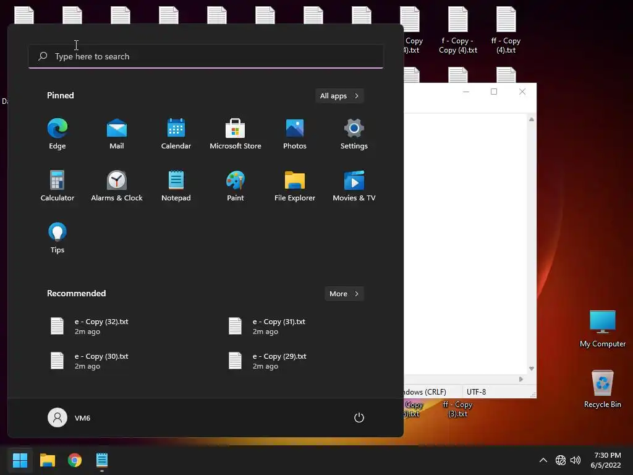Click Notepad's horizontal scroll right arrow
The height and width of the screenshot is (475, 633).
pyautogui.click(x=520, y=379)
